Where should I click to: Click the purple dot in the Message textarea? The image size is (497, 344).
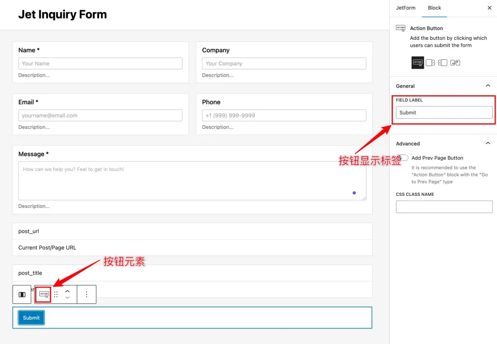coord(354,193)
